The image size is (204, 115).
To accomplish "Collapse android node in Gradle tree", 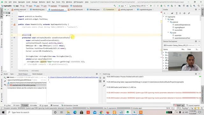I will (168, 22).
